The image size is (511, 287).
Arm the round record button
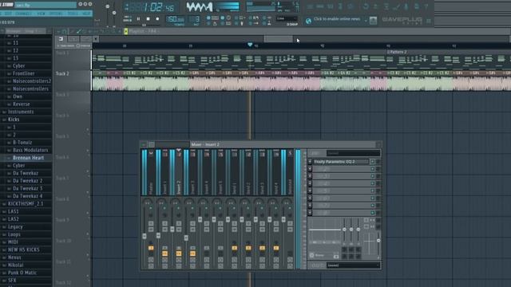point(157,19)
